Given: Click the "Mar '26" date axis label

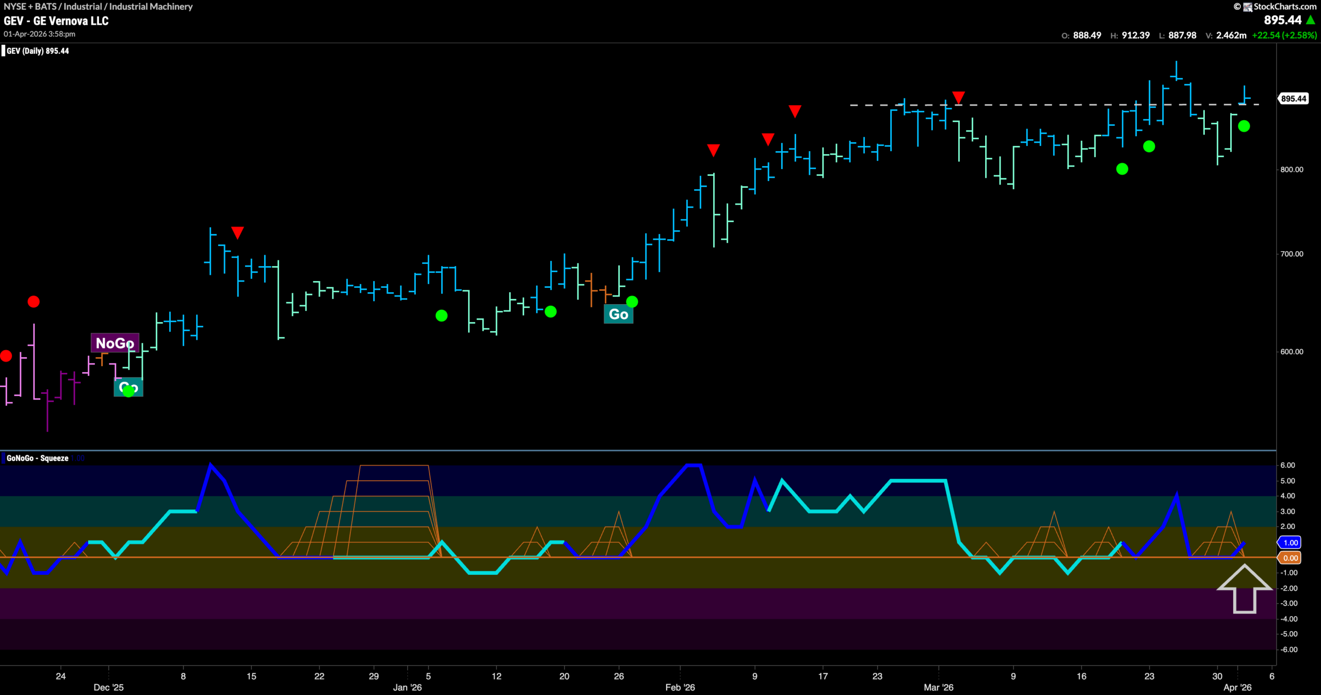Looking at the screenshot, I should tap(939, 687).
